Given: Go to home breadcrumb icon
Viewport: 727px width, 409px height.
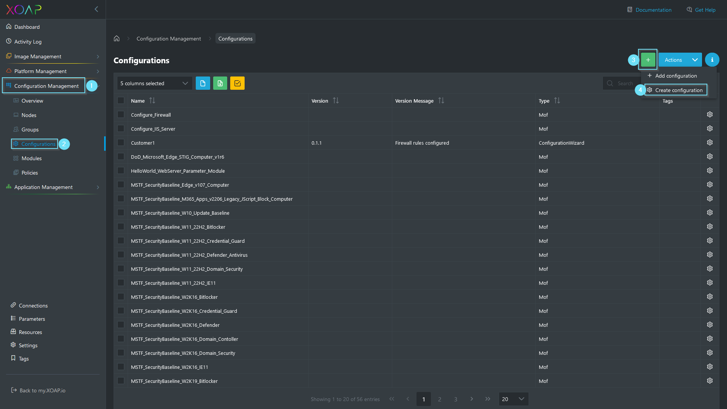Looking at the screenshot, I should pyautogui.click(x=117, y=39).
